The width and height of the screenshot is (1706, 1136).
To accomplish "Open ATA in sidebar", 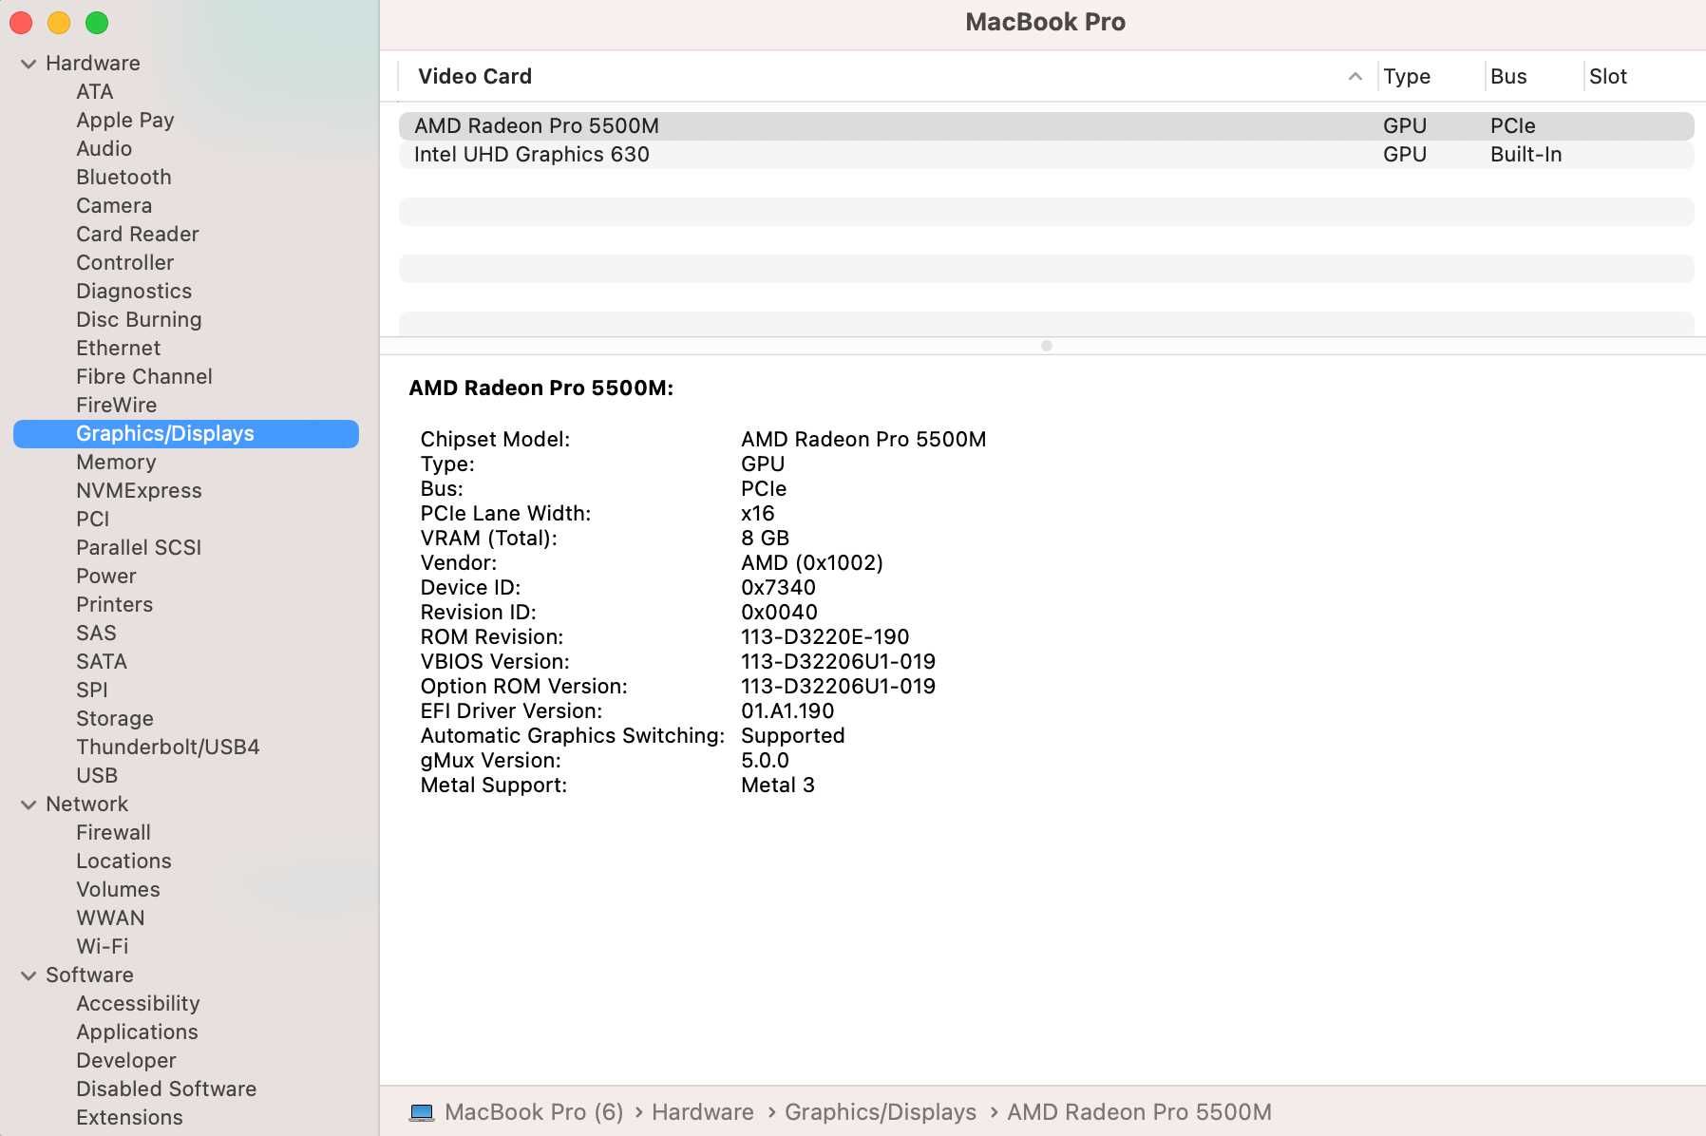I will pos(95,92).
